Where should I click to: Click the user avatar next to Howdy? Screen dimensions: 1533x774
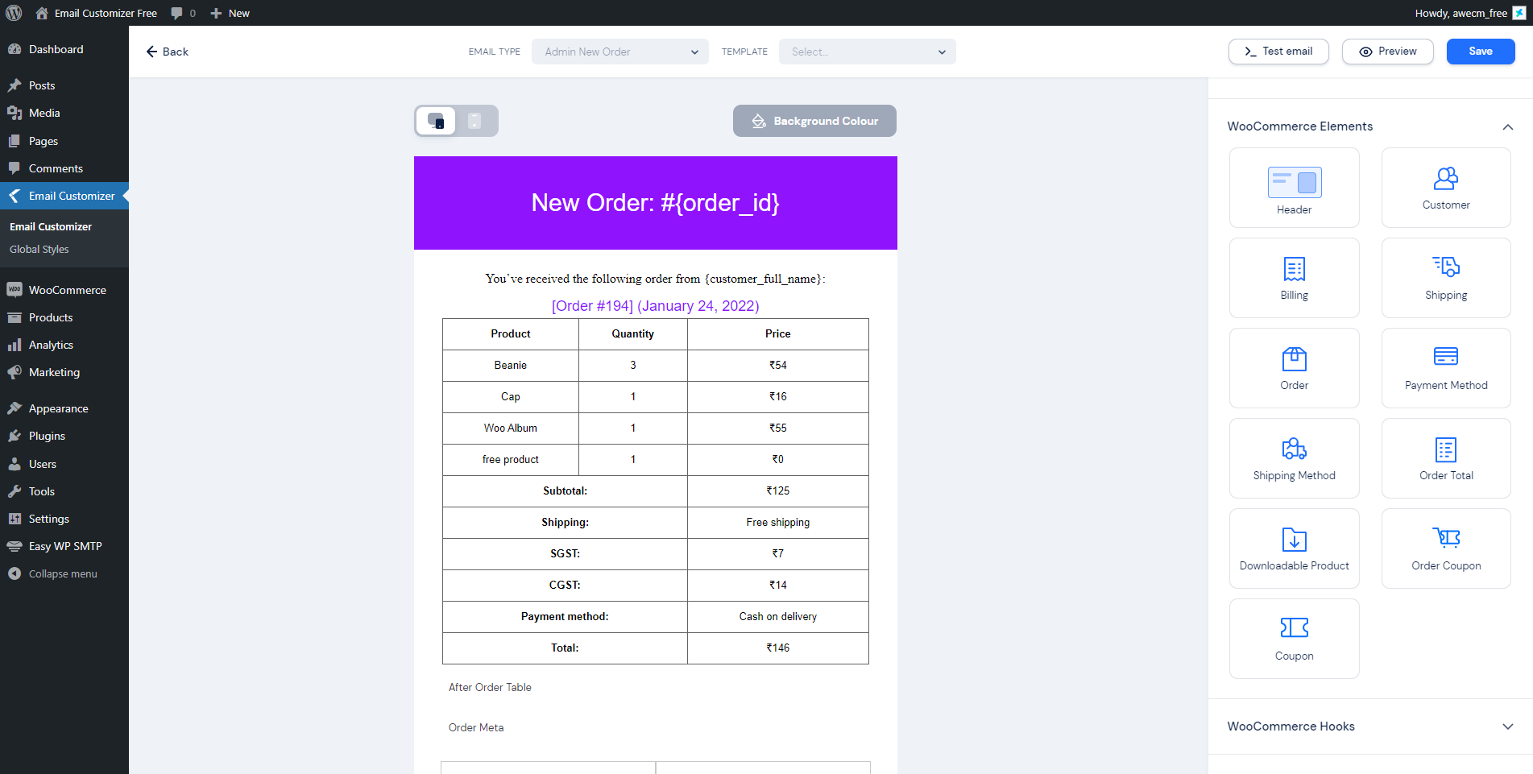click(1518, 13)
